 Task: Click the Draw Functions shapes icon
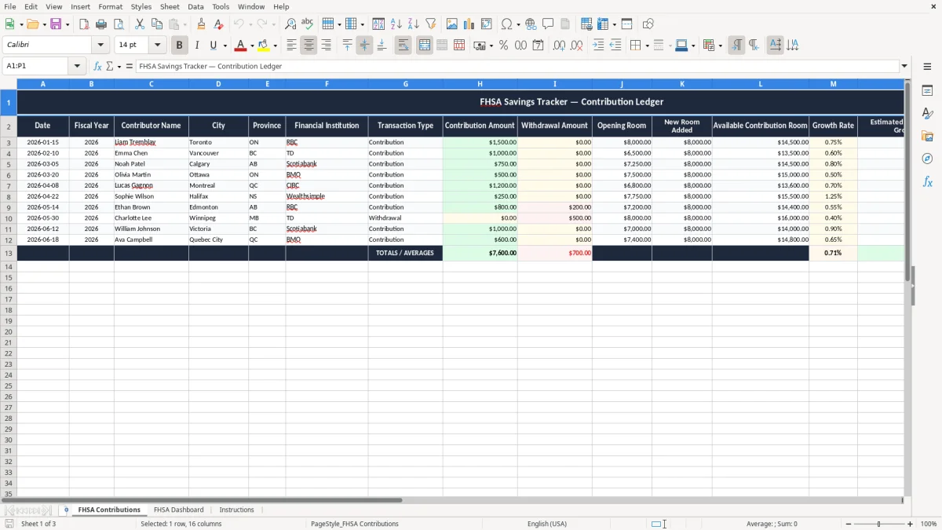tap(648, 24)
